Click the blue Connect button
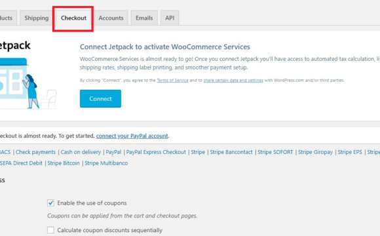Screen dimensions: 380x236 click(100, 99)
